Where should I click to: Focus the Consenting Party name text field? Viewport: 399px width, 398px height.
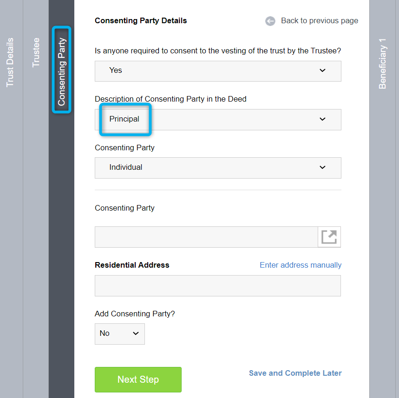[x=206, y=237]
